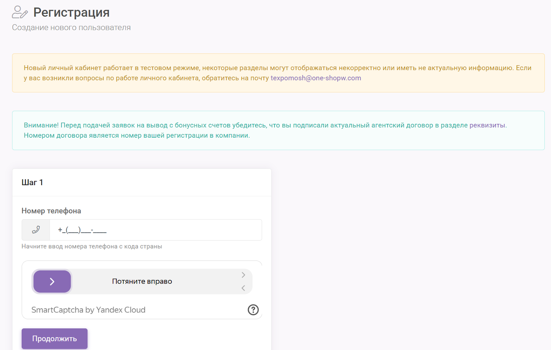Click the left chevron at the slider's end
Image resolution: width=551 pixels, height=350 pixels.
coord(243,288)
